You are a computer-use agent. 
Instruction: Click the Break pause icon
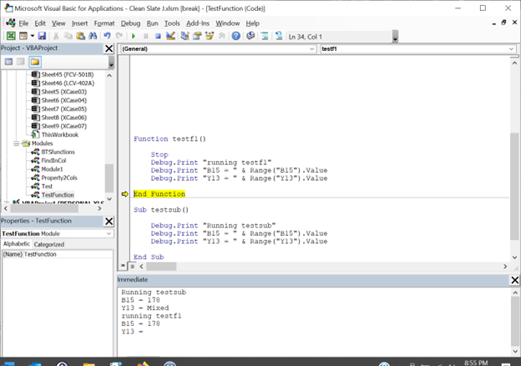[145, 36]
